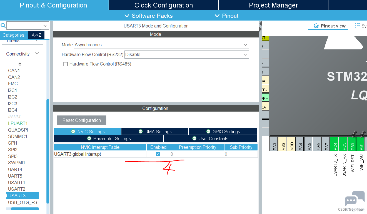Image resolution: width=367 pixels, height=214 pixels.
Task: Click Reset Configuration button
Action: (x=81, y=120)
